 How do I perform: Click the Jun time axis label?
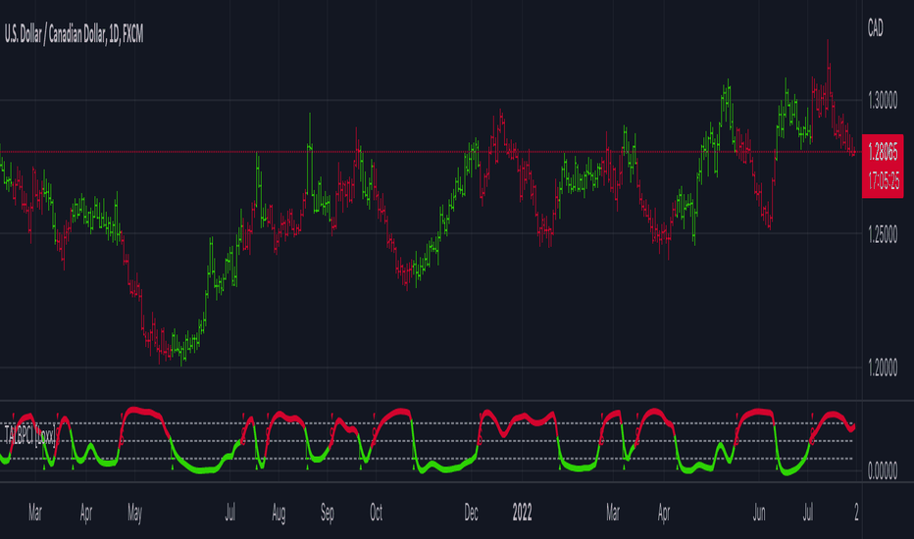(x=758, y=513)
